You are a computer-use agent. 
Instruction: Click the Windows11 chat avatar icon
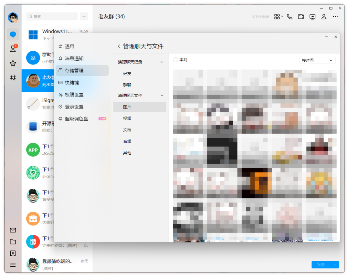[33, 35]
